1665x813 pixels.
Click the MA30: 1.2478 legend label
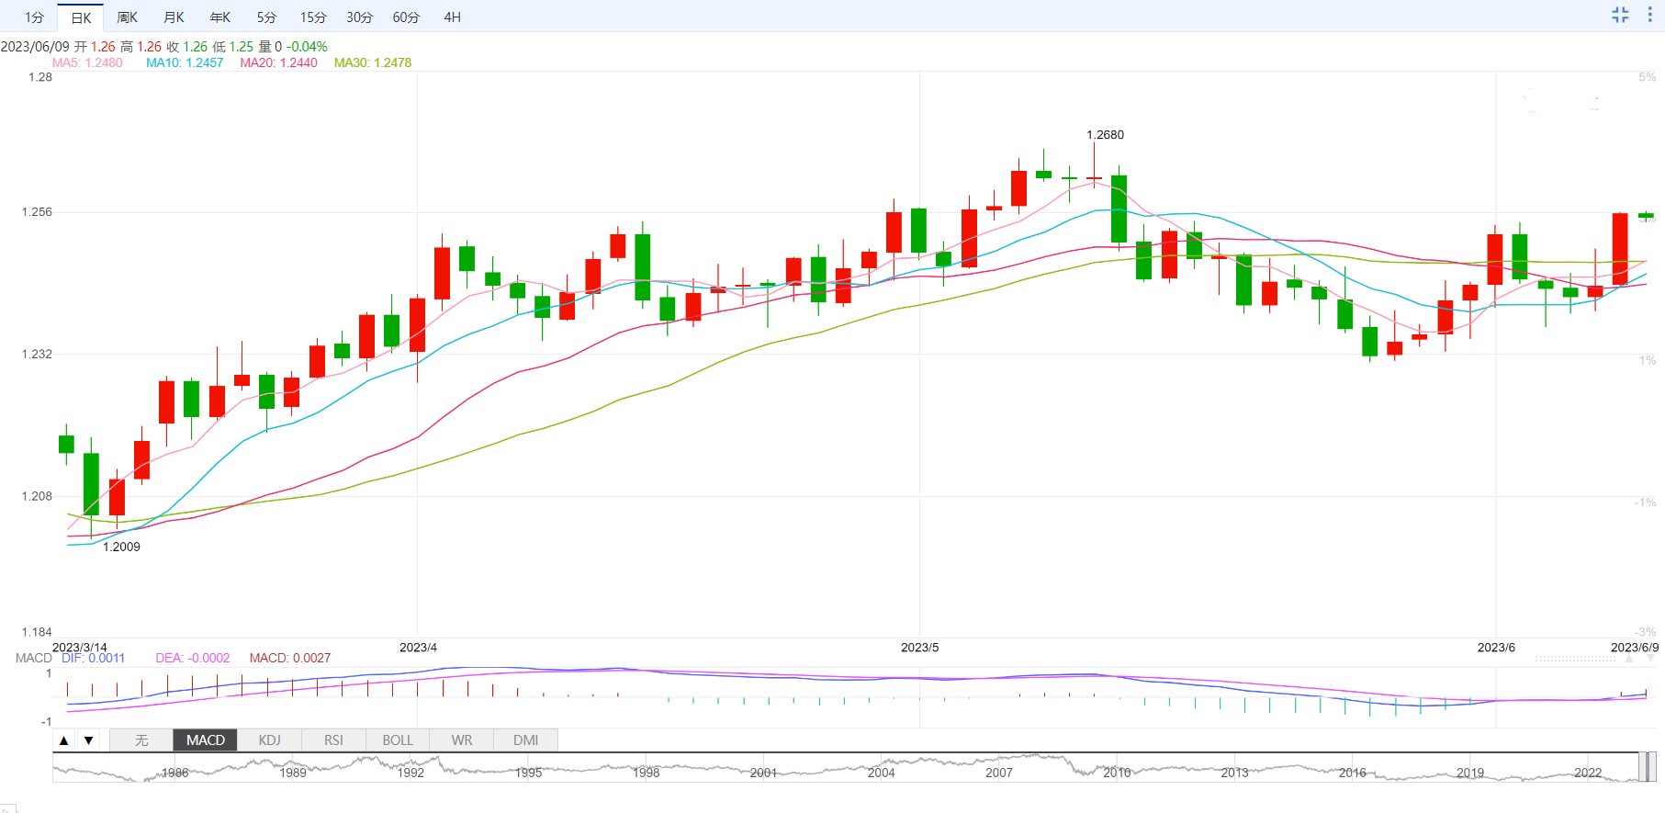pos(373,62)
